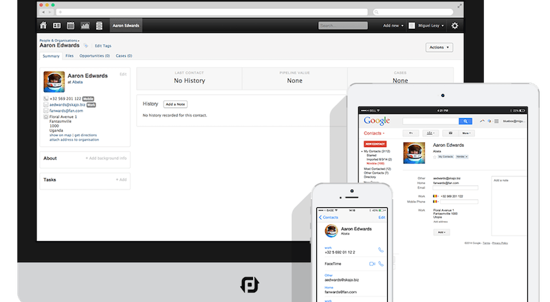This screenshot has height=302, width=550.
Task: Tap the Edit button on the iPhone contact
Action: (382, 217)
